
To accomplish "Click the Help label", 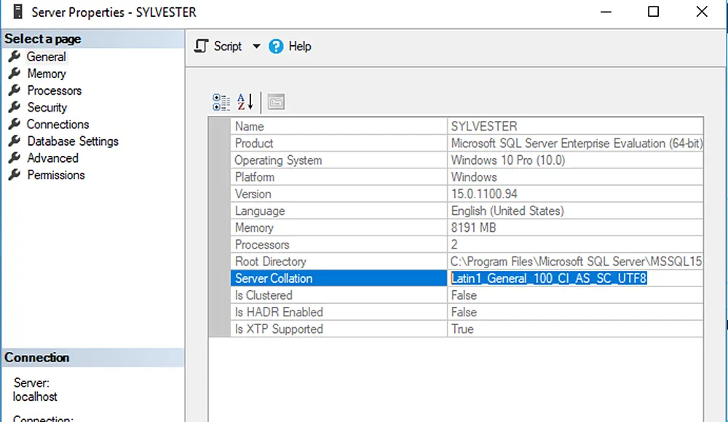I will click(x=300, y=47).
